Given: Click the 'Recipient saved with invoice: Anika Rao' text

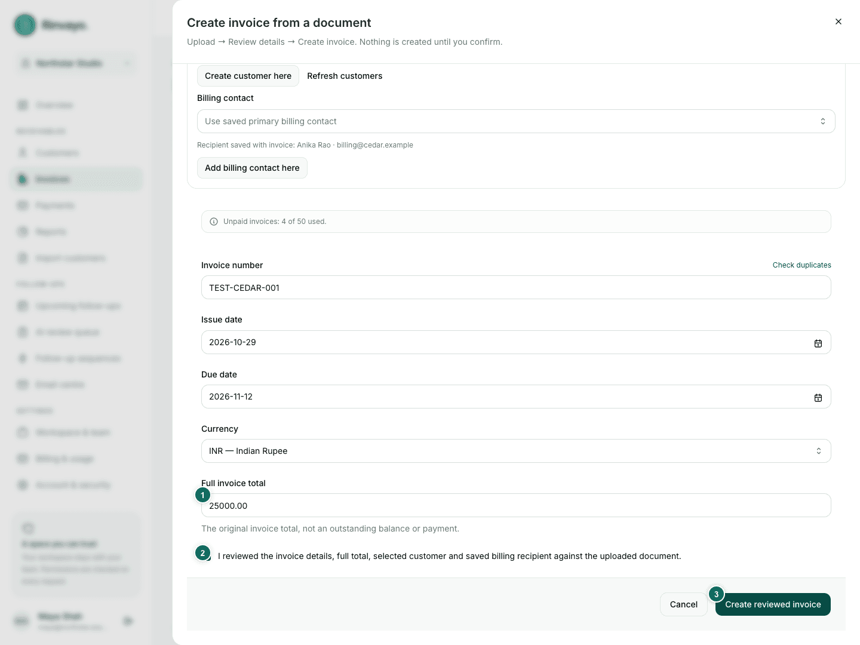Looking at the screenshot, I should pyautogui.click(x=305, y=145).
